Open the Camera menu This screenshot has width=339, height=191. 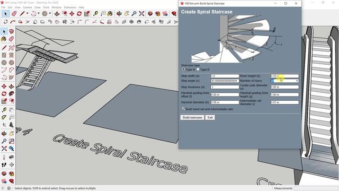click(27, 7)
